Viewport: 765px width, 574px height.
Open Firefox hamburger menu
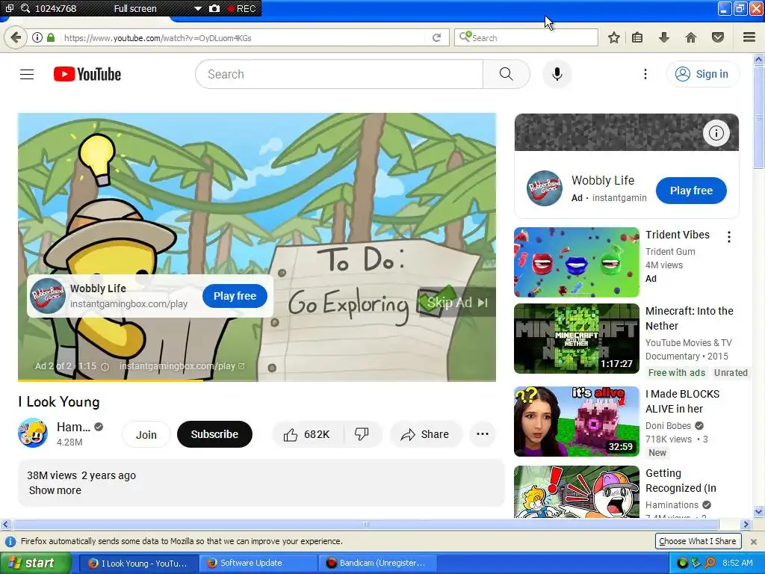pos(749,37)
